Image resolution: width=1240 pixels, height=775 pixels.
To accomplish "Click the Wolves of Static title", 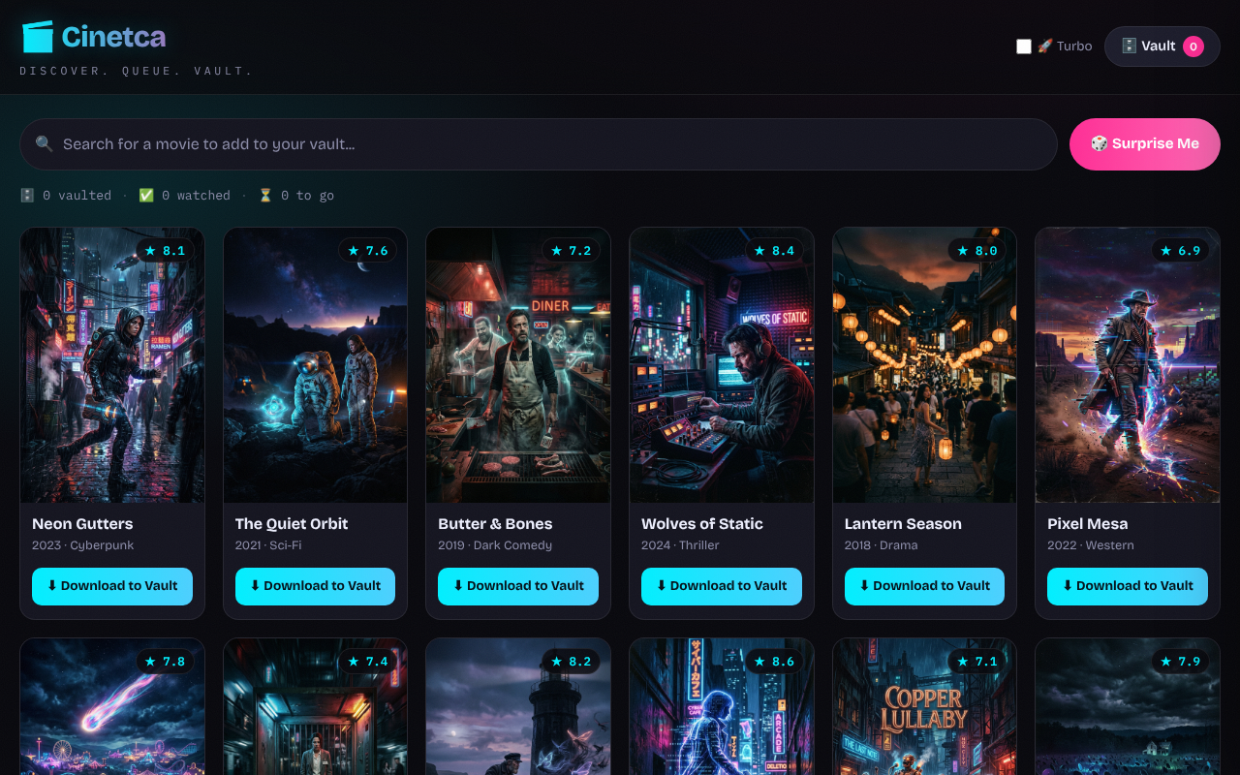I will (x=702, y=524).
